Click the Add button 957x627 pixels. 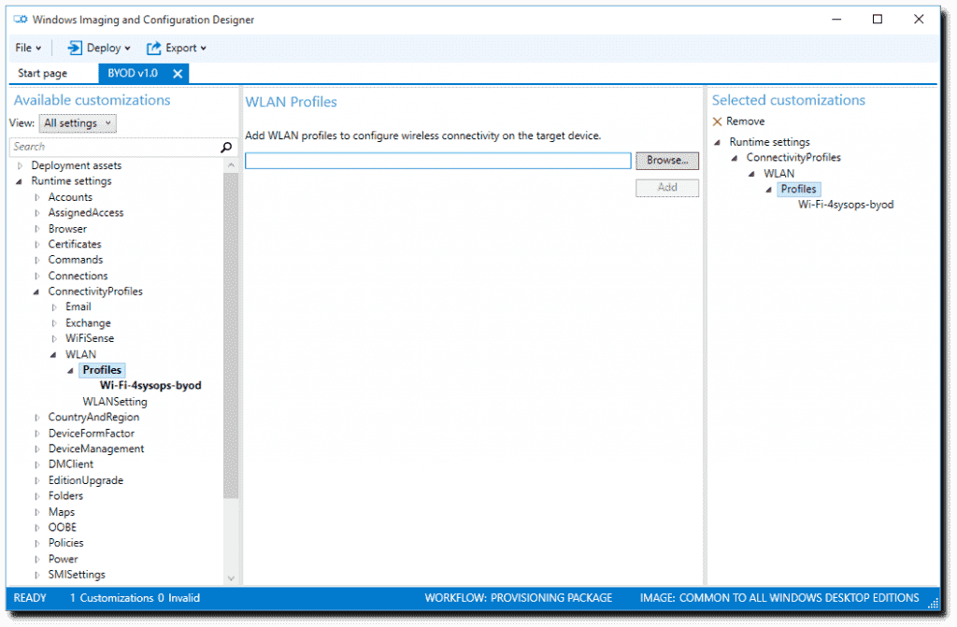[666, 188]
